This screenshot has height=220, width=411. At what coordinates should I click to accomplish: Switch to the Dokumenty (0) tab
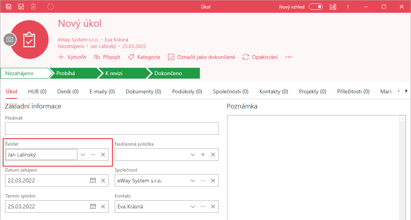pos(143,91)
